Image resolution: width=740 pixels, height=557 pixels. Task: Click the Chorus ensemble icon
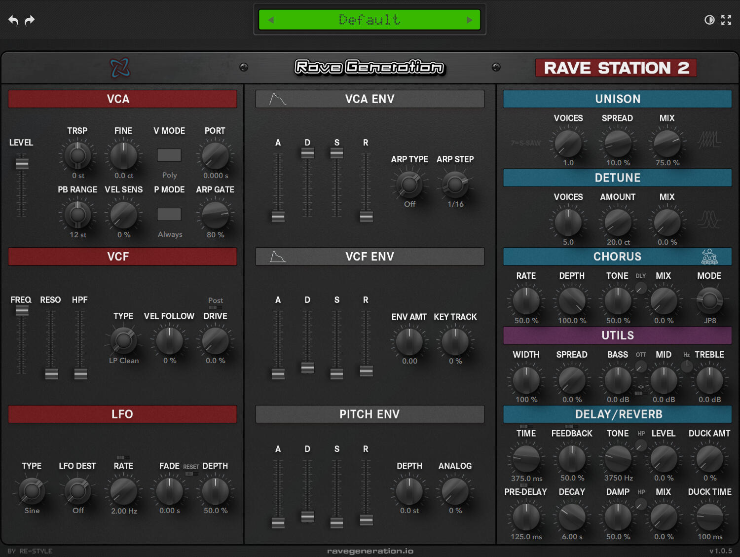(x=709, y=257)
